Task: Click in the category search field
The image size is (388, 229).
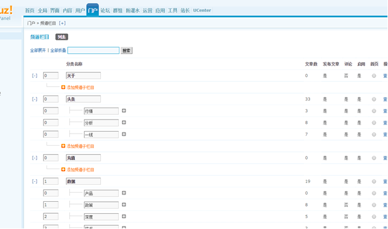Action: coord(94,51)
